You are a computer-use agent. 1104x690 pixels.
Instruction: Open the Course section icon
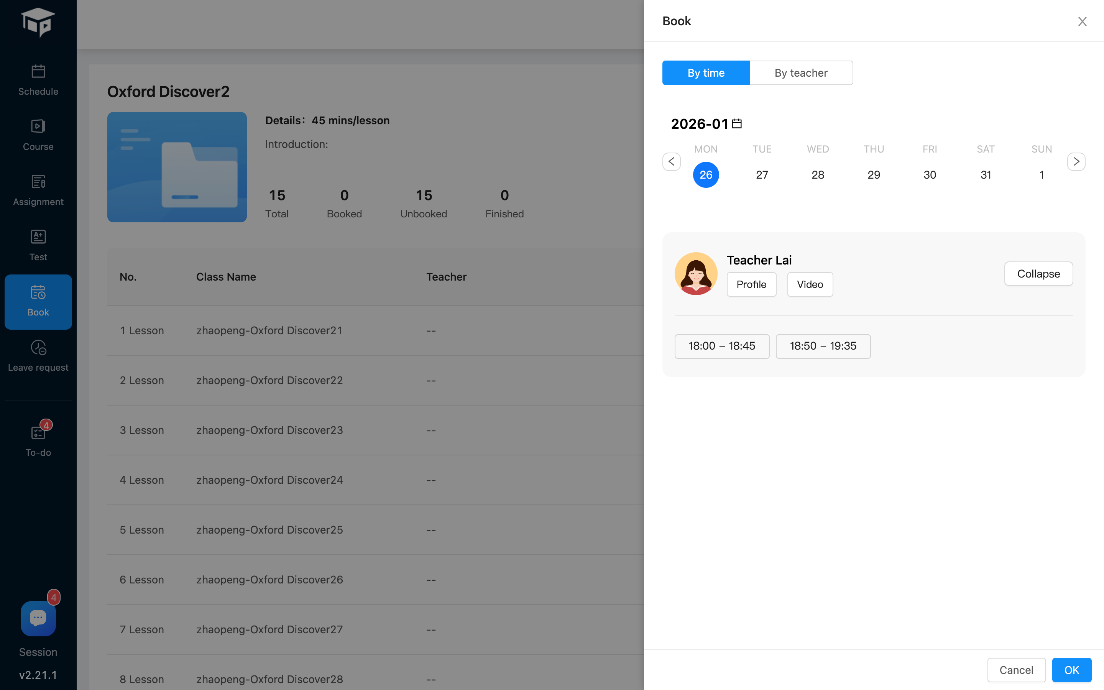tap(38, 135)
